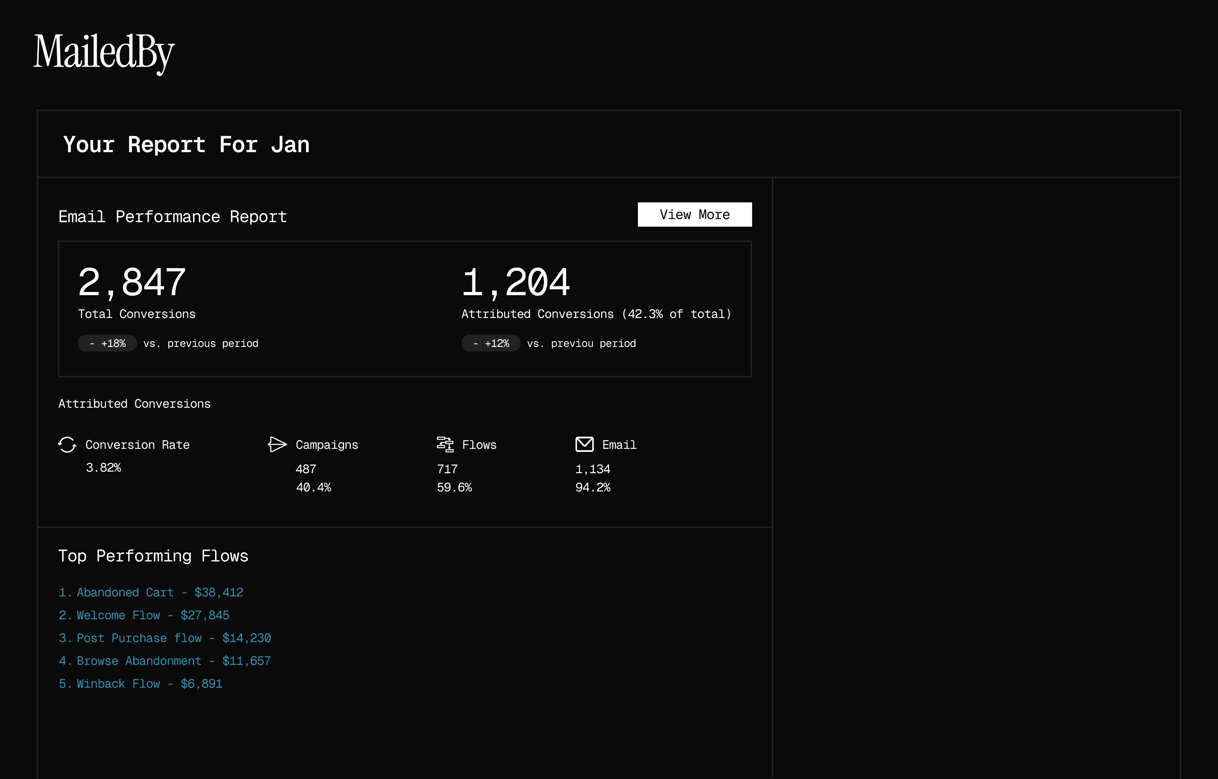Open the Post Purchase flow link
Viewport: 1218px width, 779px height.
pos(164,638)
